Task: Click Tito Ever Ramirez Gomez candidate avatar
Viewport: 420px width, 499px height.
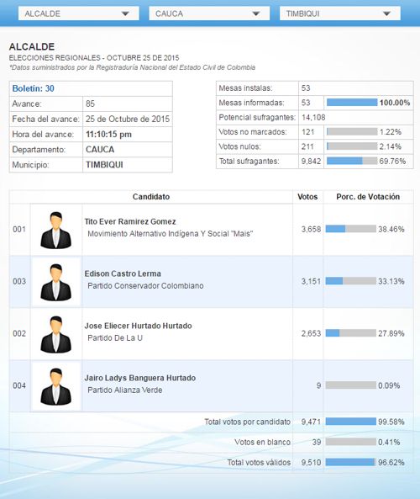Action: [x=56, y=230]
